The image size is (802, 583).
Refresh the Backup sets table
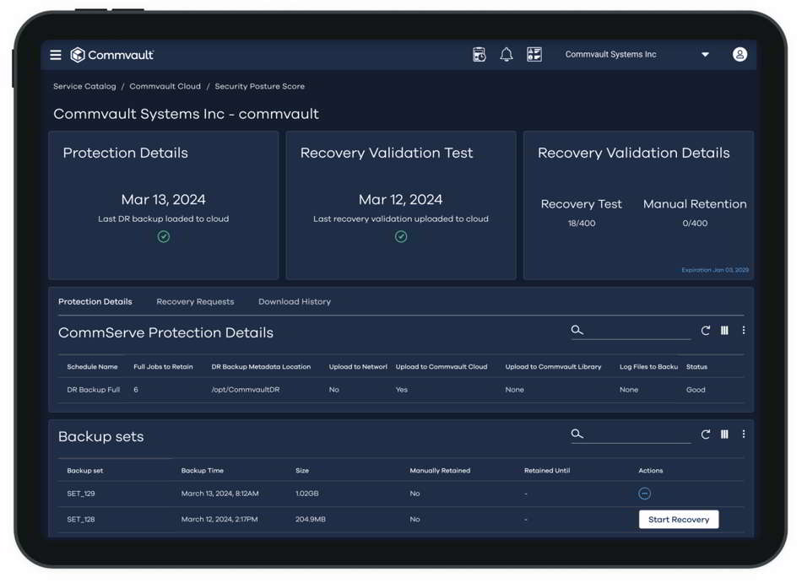705,435
